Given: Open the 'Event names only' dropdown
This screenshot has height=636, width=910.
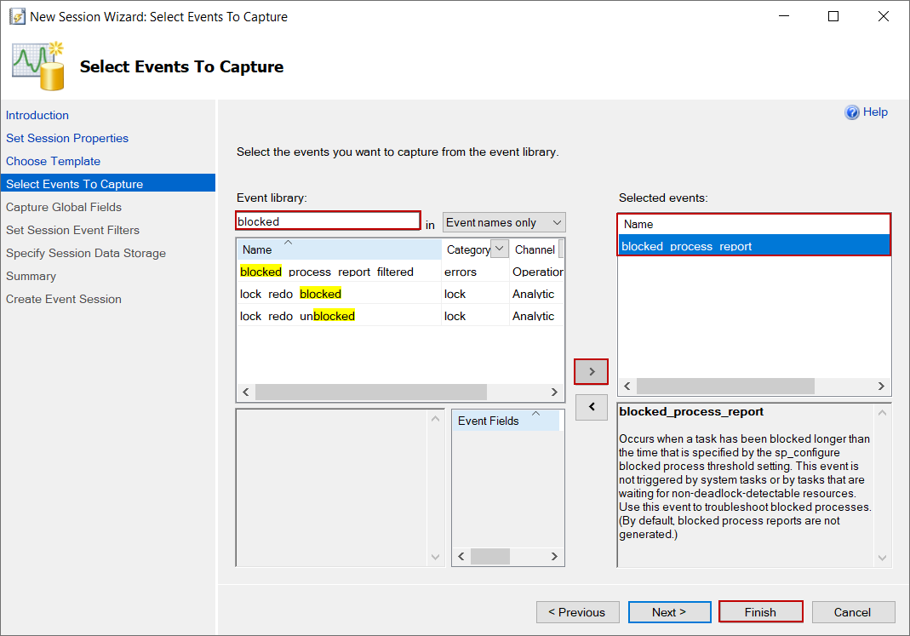Looking at the screenshot, I should click(x=504, y=222).
